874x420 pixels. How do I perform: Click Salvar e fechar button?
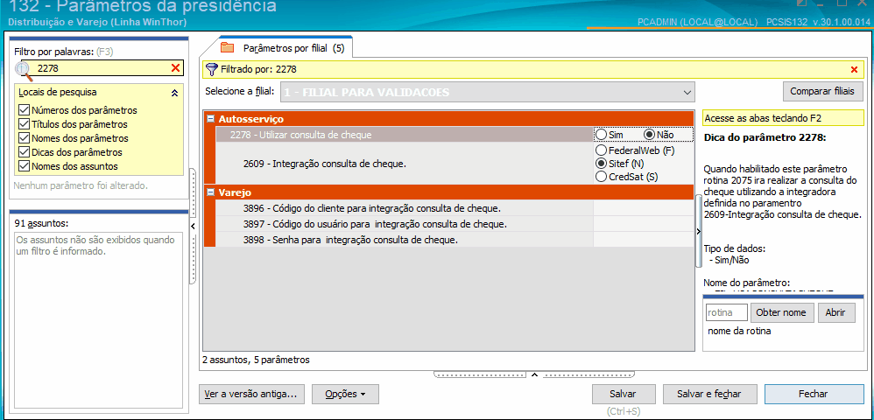point(709,394)
